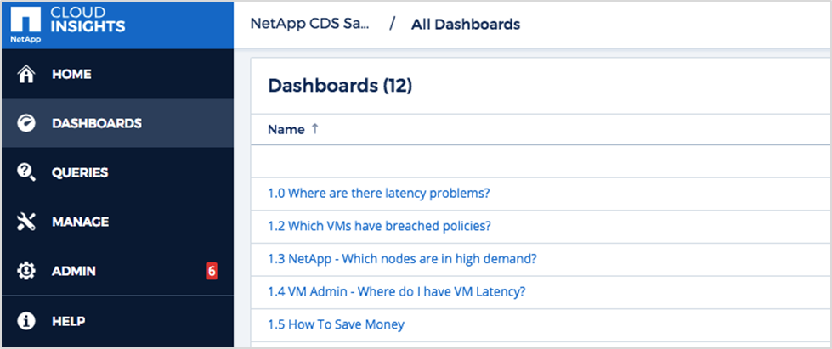Select Queries in the sidebar
The width and height of the screenshot is (832, 349).
(x=80, y=173)
